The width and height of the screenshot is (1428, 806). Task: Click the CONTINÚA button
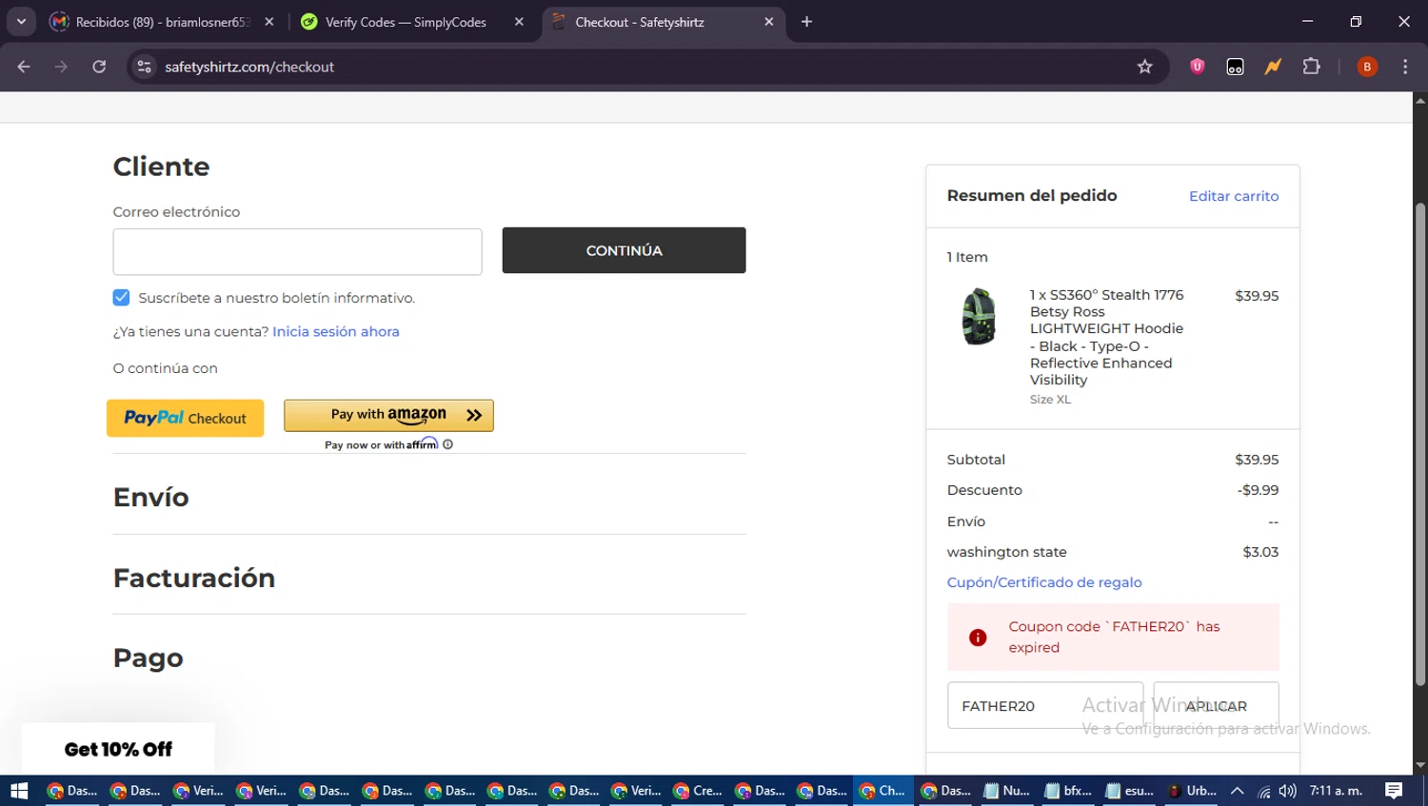624,250
